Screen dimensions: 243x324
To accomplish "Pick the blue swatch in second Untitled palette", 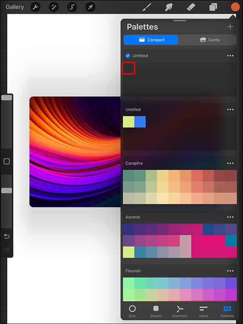I will click(x=140, y=122).
